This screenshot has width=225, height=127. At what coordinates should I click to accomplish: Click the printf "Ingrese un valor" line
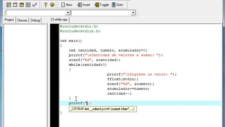142,74
